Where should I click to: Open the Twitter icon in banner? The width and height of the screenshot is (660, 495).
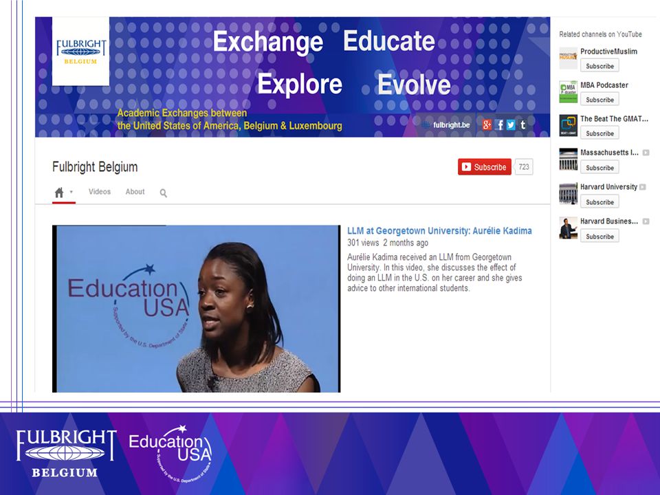[x=511, y=124]
